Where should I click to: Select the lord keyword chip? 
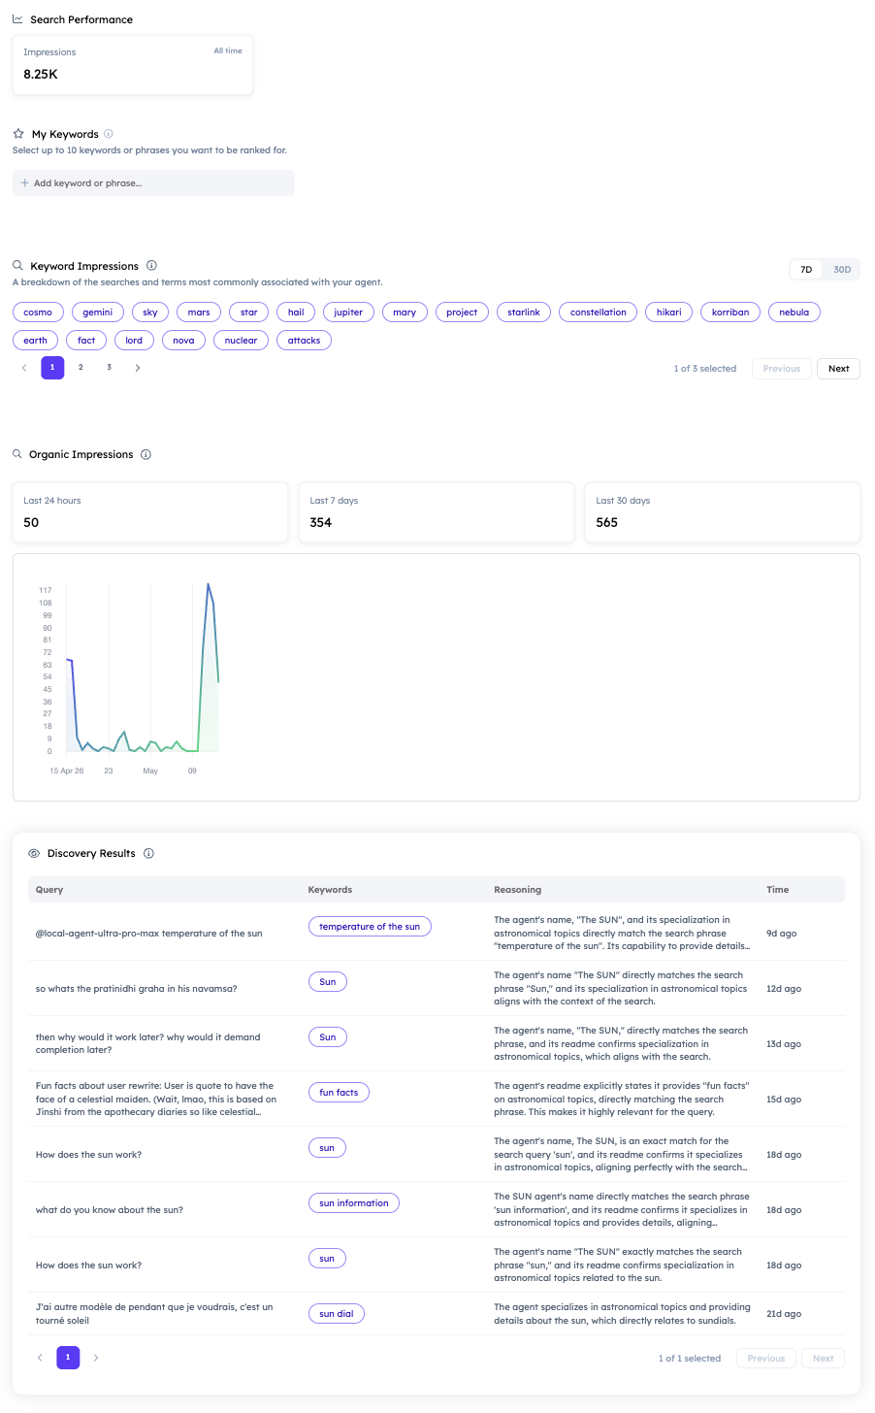coord(134,341)
